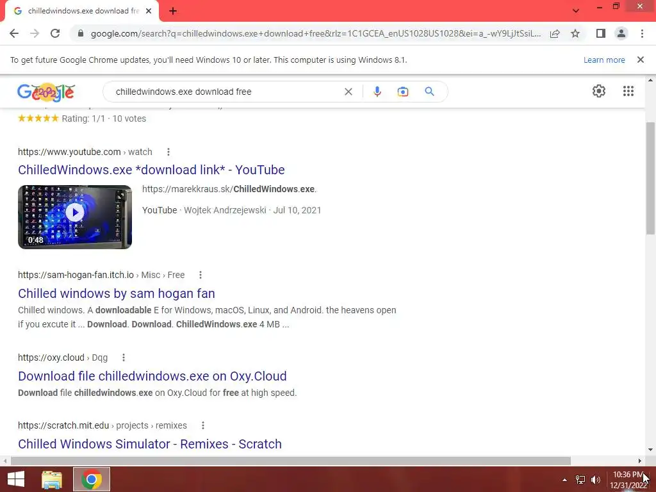Open the Google apps grid
The image size is (656, 492).
(x=628, y=91)
